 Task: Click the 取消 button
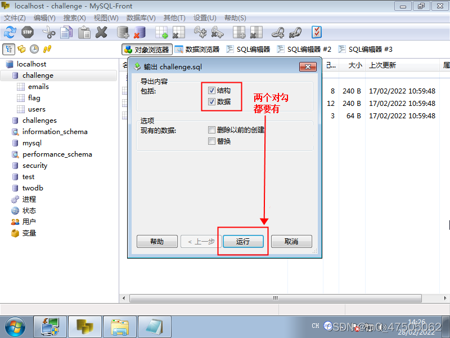291,242
